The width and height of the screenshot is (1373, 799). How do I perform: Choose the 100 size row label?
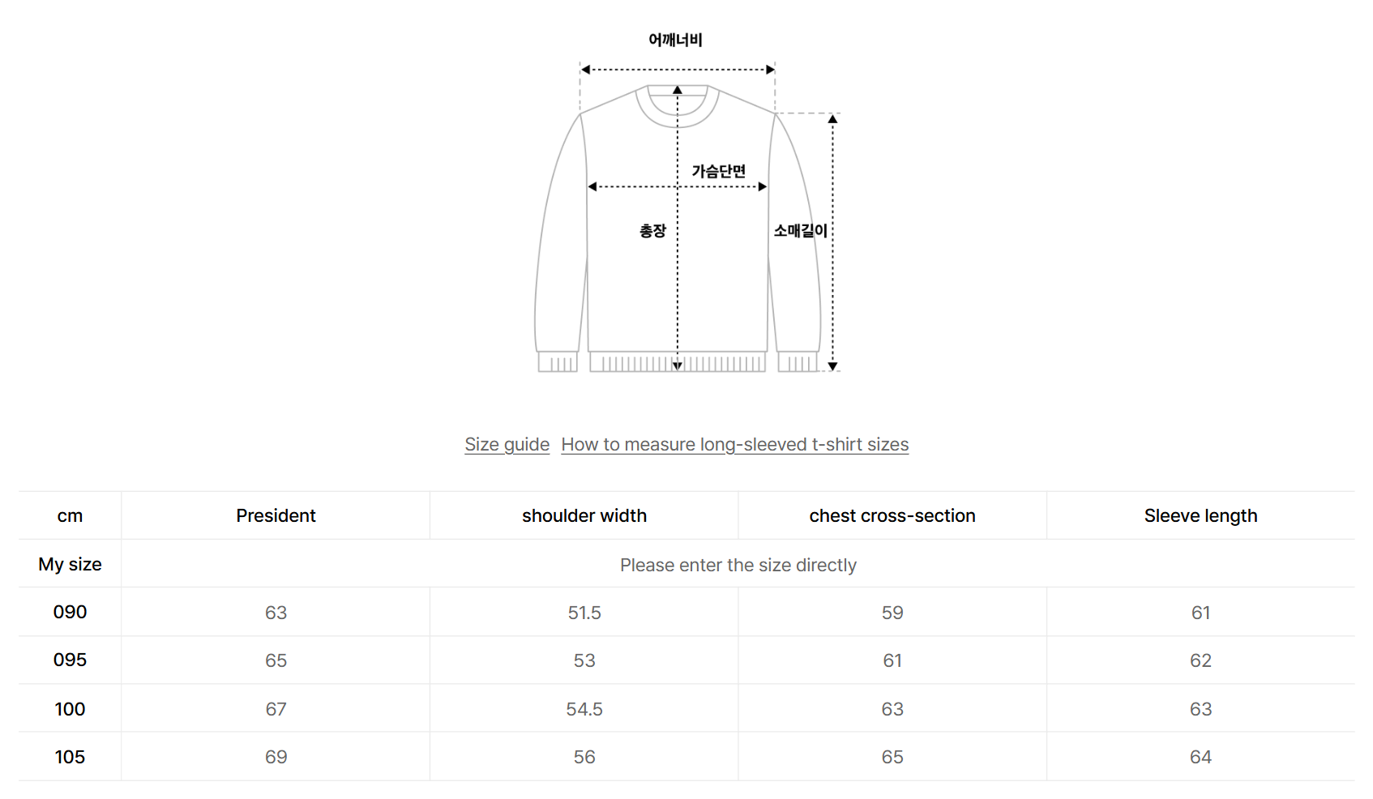(70, 709)
